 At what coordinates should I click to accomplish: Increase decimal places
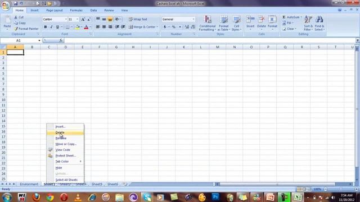point(187,27)
